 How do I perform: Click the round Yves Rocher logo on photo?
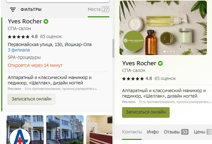pyautogui.click(x=134, y=41)
